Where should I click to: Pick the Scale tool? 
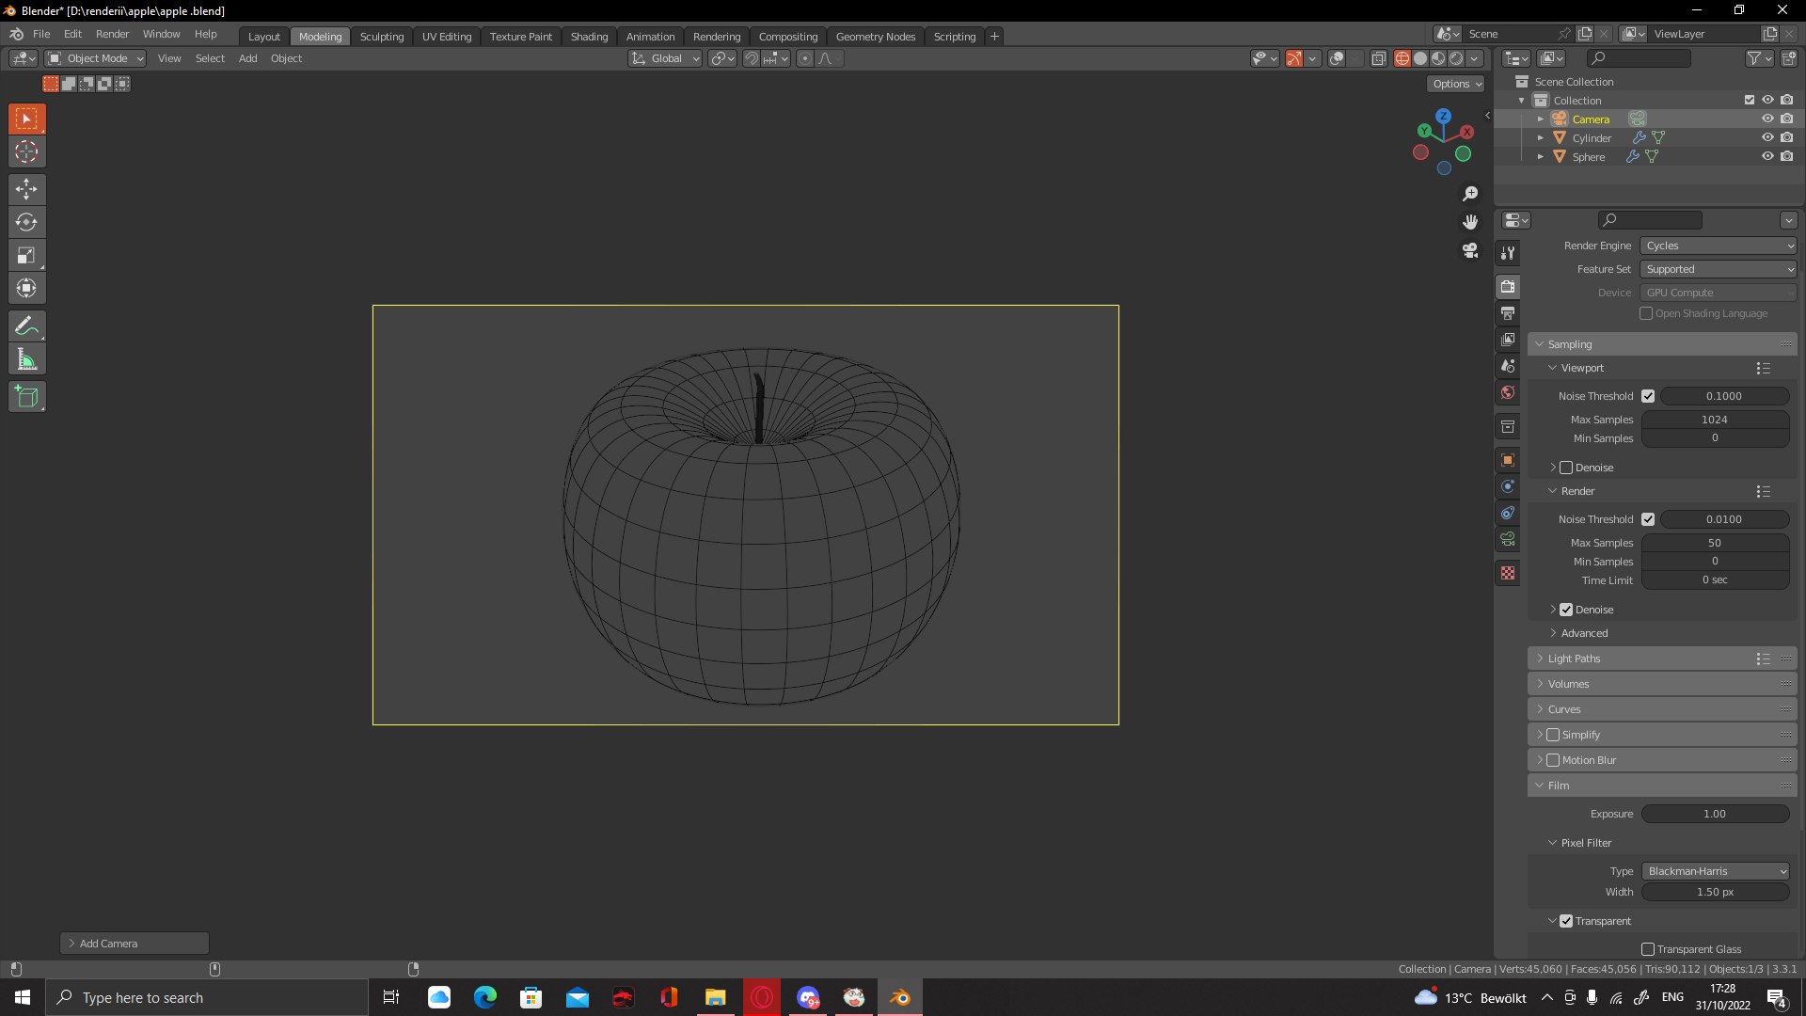click(x=26, y=255)
